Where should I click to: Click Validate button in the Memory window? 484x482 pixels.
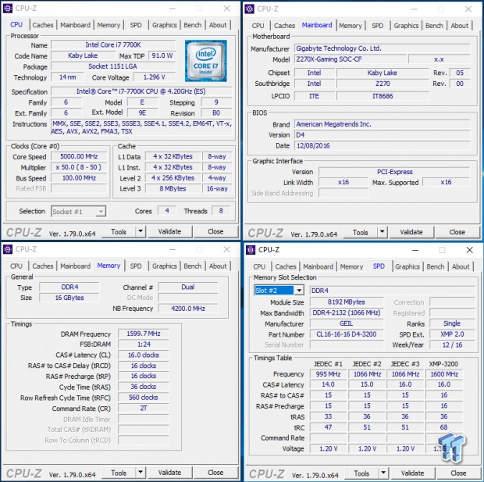point(169,473)
